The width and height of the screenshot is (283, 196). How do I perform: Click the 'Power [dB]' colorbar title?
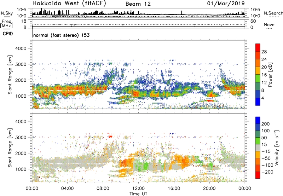(x=270, y=75)
